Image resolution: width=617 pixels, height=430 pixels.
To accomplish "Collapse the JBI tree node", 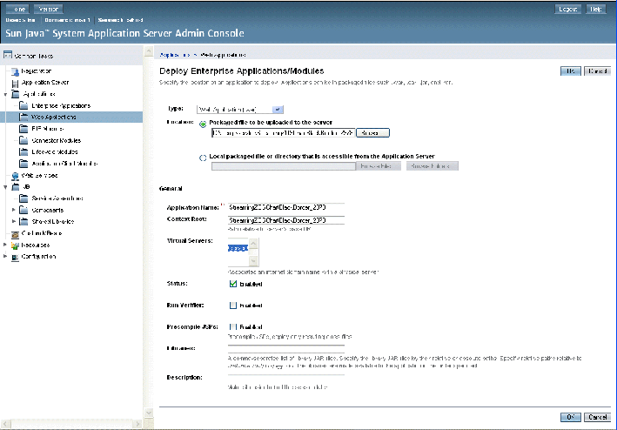I will [x=5, y=187].
